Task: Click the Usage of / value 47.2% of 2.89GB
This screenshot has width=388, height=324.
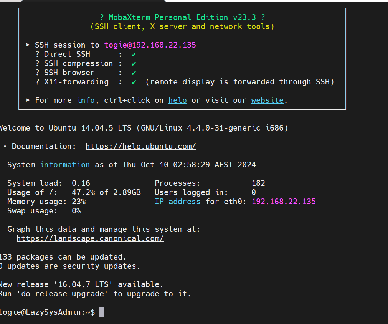Action: [106, 192]
